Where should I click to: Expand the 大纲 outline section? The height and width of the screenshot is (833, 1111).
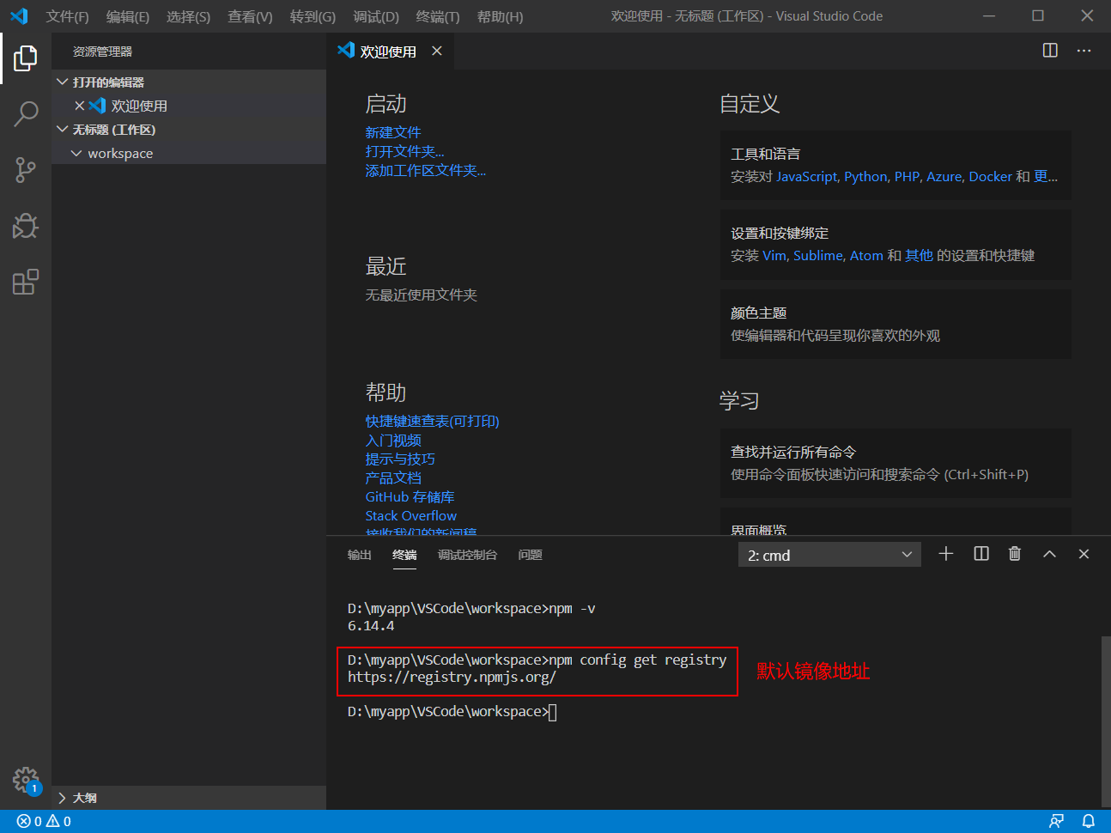tap(189, 798)
